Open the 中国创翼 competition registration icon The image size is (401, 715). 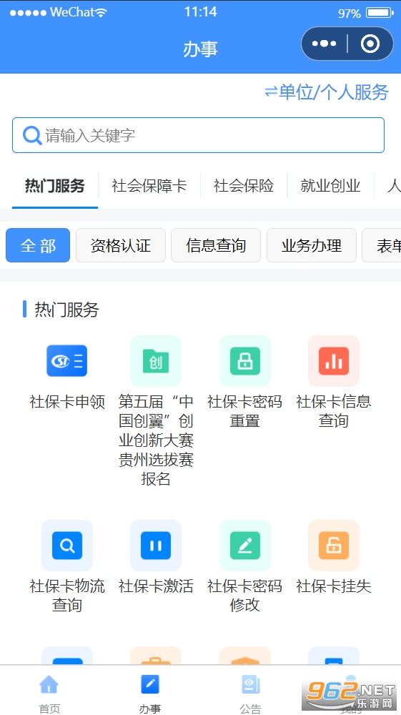[156, 361]
